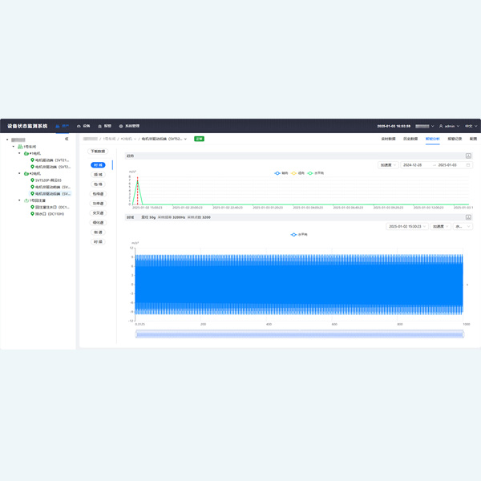Click the admin user icon
481x481 pixels.
tap(441, 126)
